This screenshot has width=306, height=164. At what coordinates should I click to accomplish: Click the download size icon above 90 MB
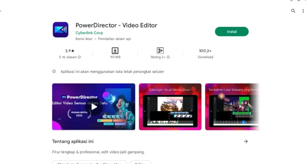click(115, 51)
